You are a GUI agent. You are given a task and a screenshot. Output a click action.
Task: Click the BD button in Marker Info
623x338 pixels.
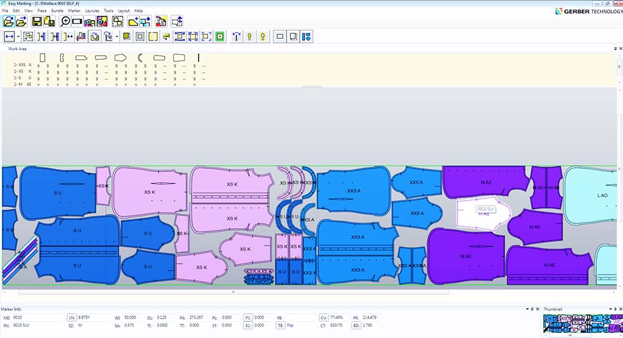[x=356, y=326]
